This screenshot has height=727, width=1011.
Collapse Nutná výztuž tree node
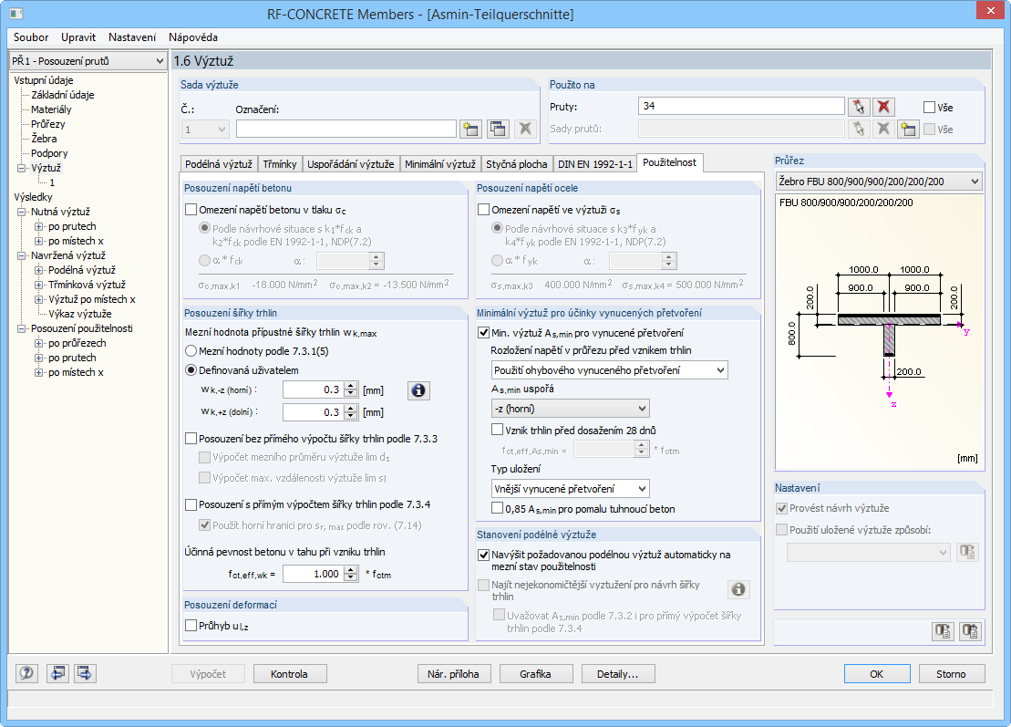(x=22, y=212)
